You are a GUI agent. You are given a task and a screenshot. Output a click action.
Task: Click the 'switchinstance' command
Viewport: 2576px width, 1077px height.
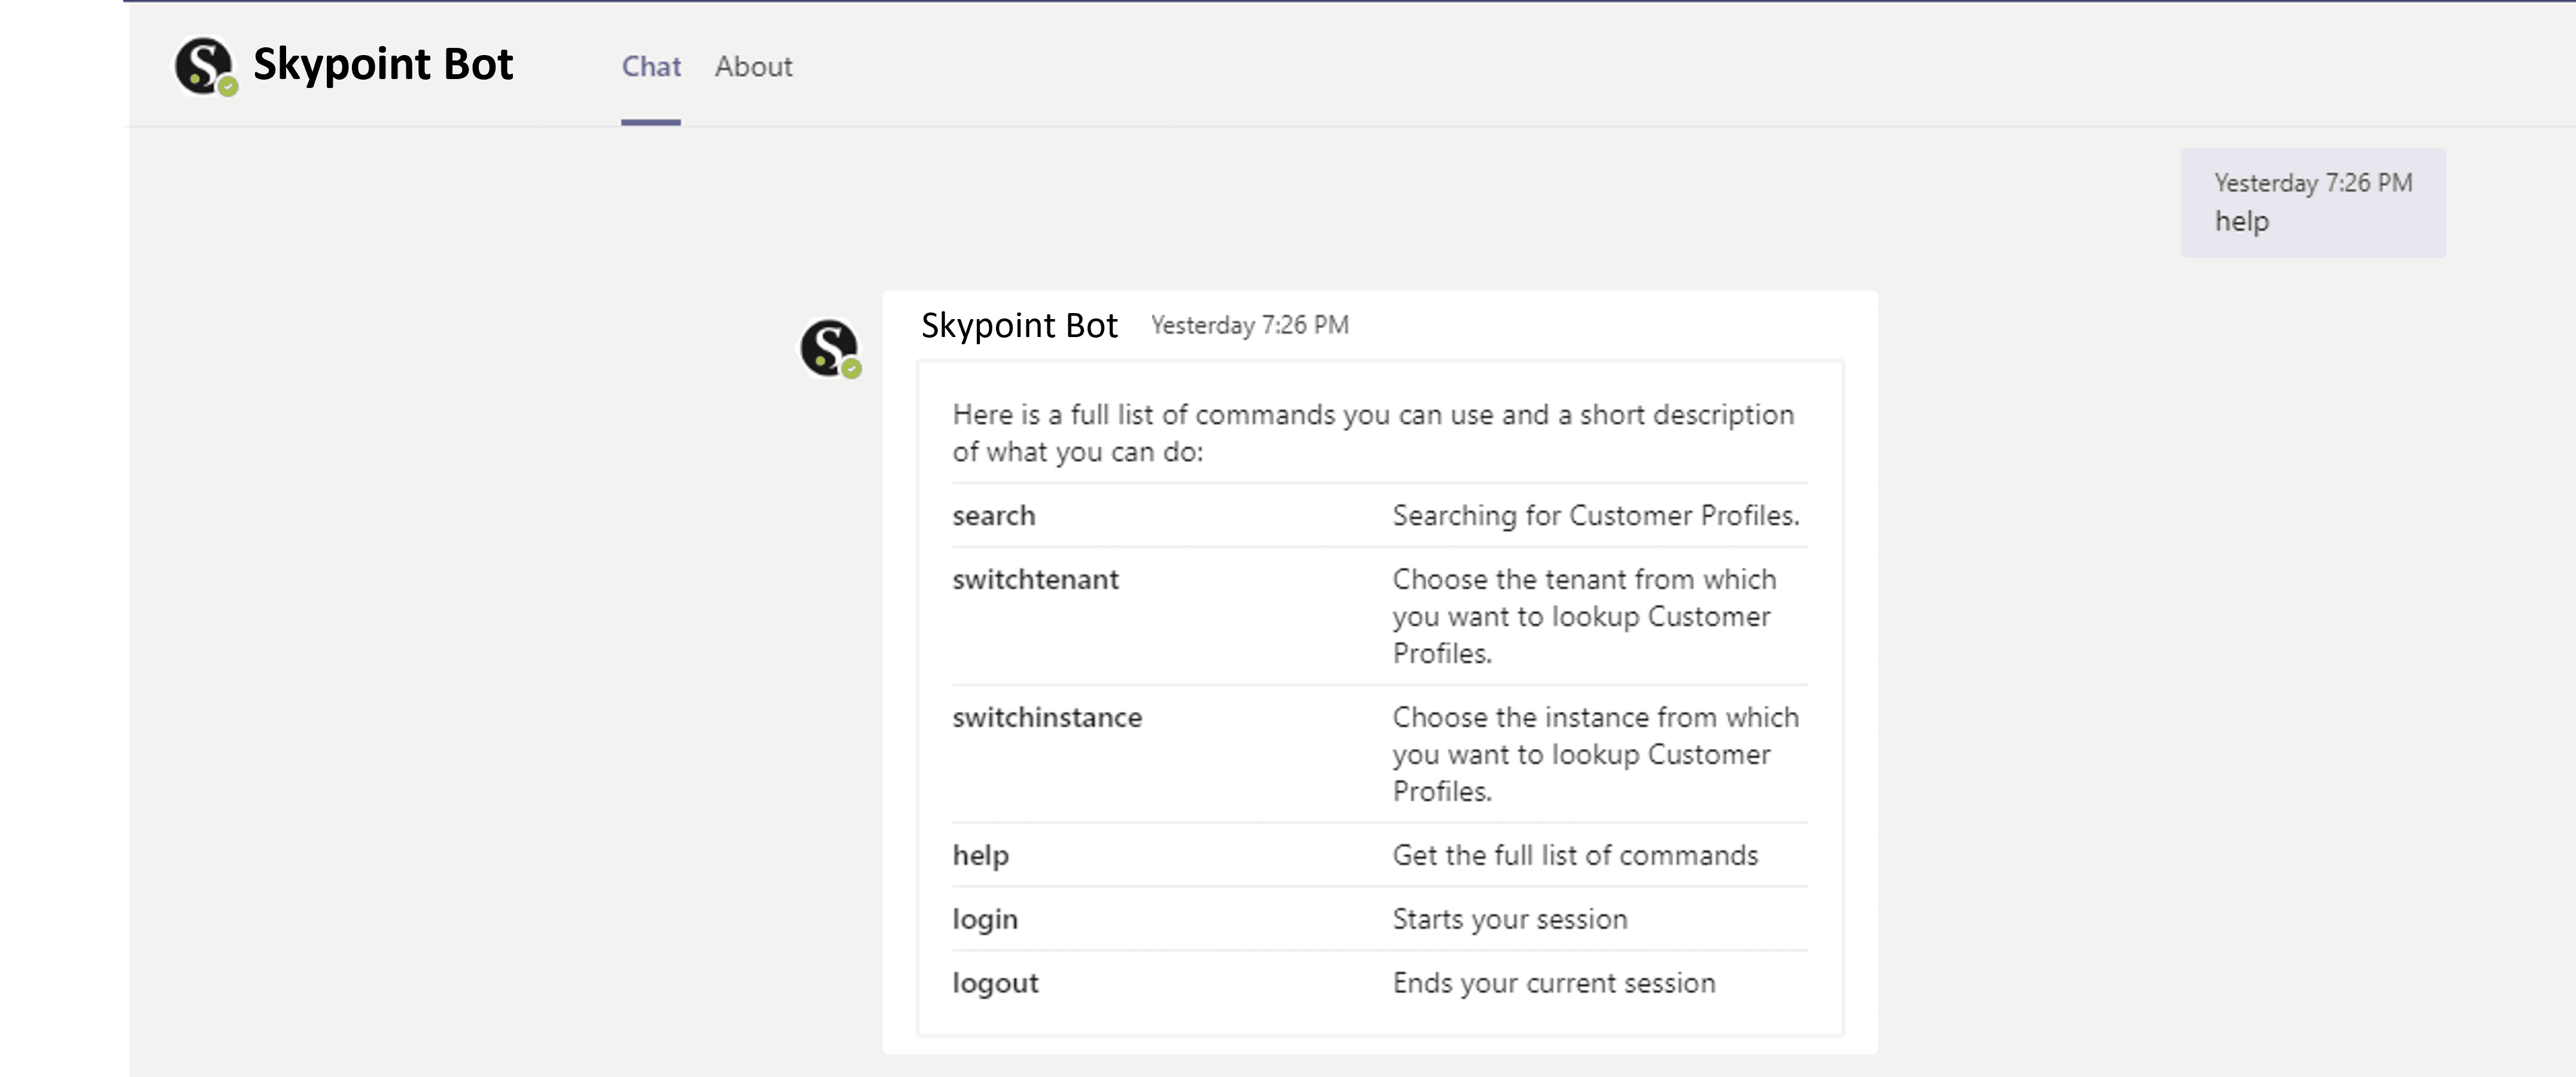point(1046,718)
